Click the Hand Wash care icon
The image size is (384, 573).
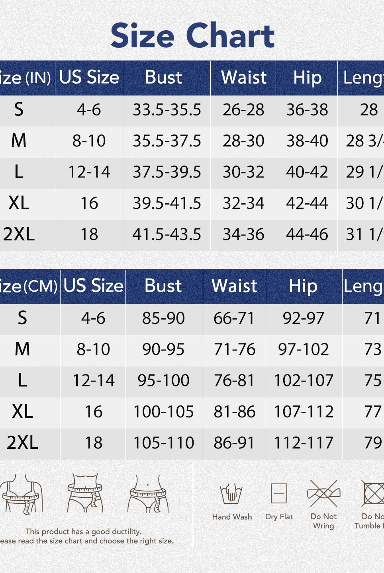tap(231, 494)
